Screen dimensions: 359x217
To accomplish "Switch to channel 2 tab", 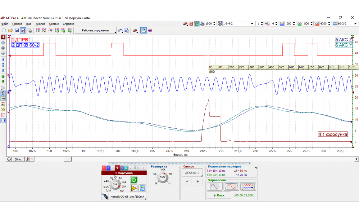I will pyautogui.click(x=108, y=168).
